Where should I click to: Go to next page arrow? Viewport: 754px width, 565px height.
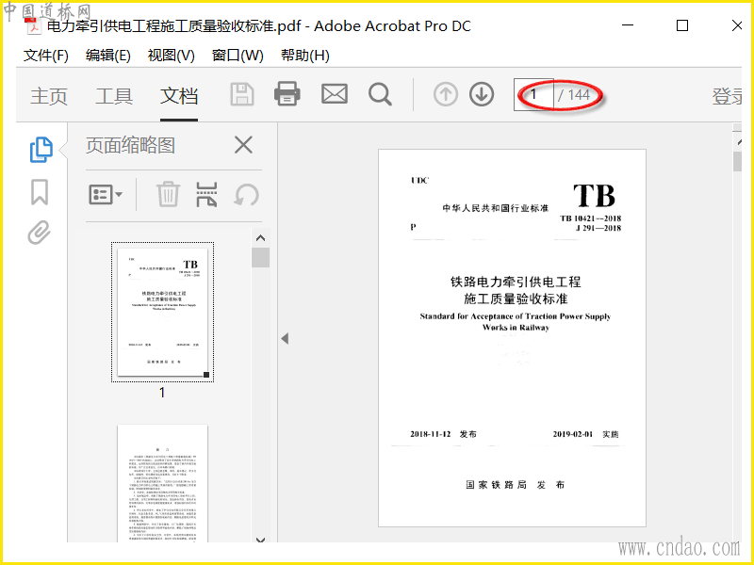click(482, 94)
